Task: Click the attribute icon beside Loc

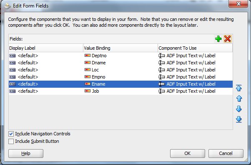Action: pos(88,70)
